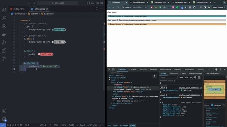
Task: Click the Prettier status bar item
Action: click(x=93, y=125)
